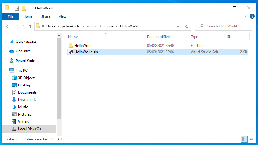The image size is (258, 145).
Task: Switch to Details view layout
Action: coord(244,139)
